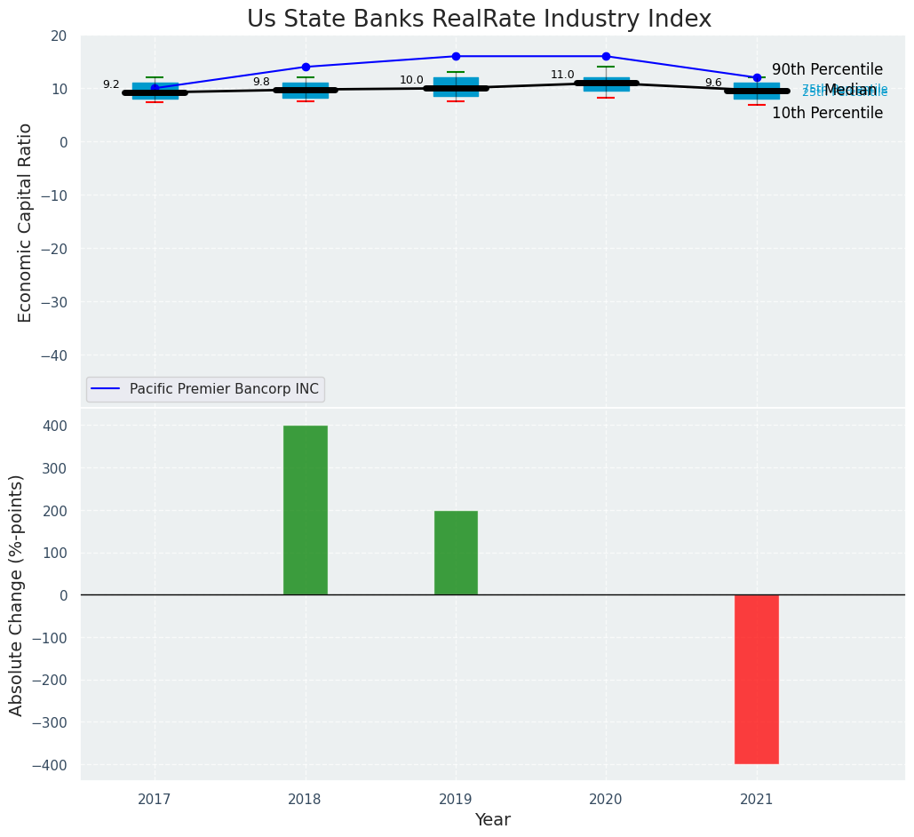914x837 pixels.
Task: Click the Economic Capital Ratio axis title
Action: tap(25, 222)
